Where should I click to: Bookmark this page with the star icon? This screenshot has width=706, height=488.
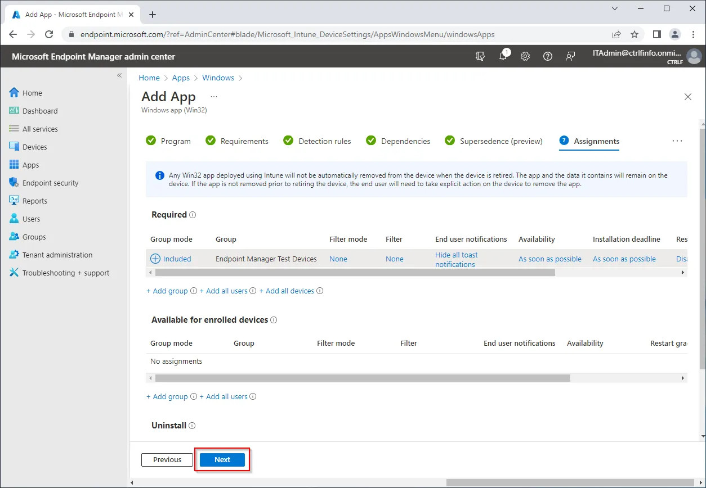pyautogui.click(x=634, y=34)
